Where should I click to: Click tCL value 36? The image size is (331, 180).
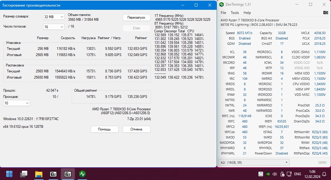pyautogui.click(x=245, y=52)
